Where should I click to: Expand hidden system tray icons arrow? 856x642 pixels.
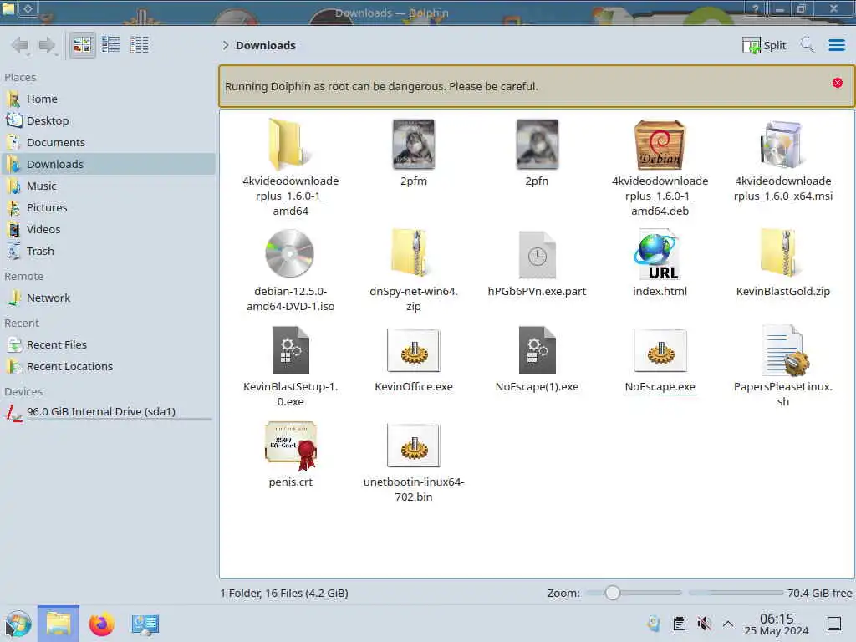[728, 624]
